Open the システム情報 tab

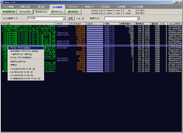click(137, 7)
